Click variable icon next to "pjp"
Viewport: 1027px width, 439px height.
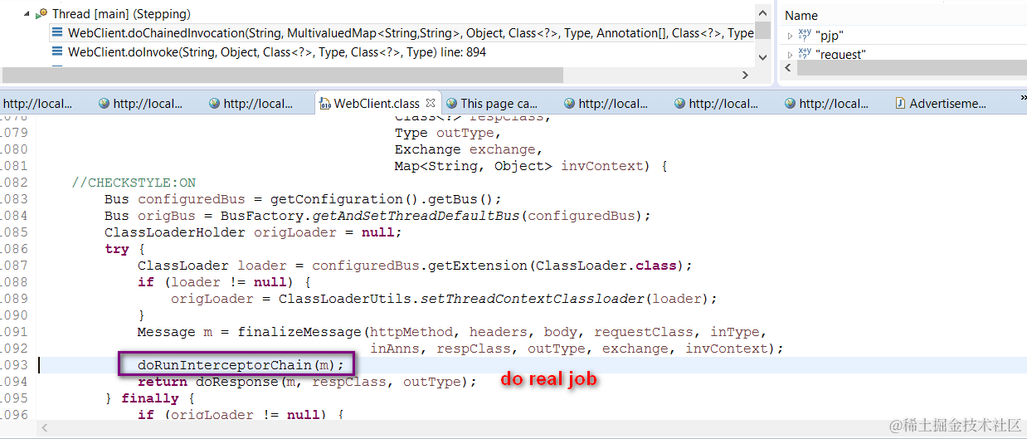tap(805, 35)
